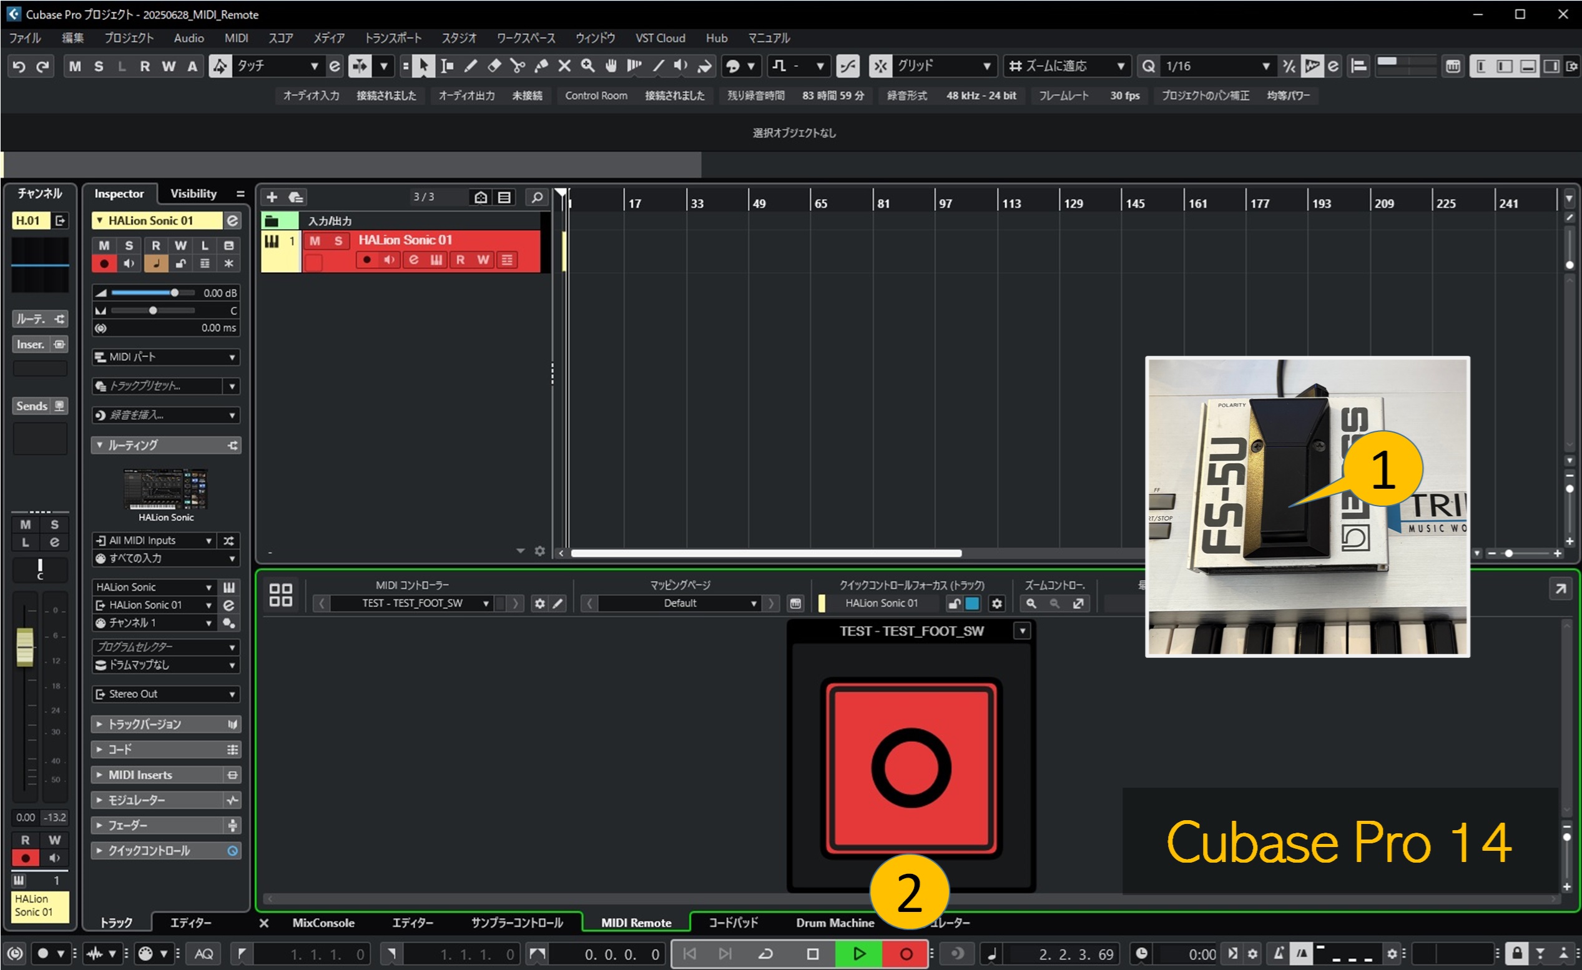Switch to the MixConsole tab
This screenshot has width=1582, height=970.
pyautogui.click(x=323, y=923)
